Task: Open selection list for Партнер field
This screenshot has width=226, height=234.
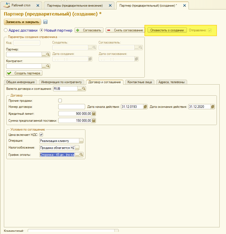Action: (44, 55)
